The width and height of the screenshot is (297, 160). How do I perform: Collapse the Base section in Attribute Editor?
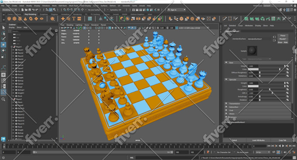click(226, 62)
